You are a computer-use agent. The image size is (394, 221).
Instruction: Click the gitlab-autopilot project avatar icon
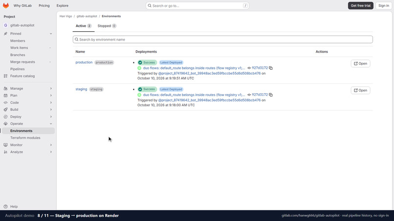(5, 25)
